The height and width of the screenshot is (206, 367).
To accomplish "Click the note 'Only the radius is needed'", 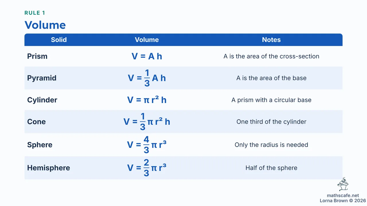I will click(271, 145).
